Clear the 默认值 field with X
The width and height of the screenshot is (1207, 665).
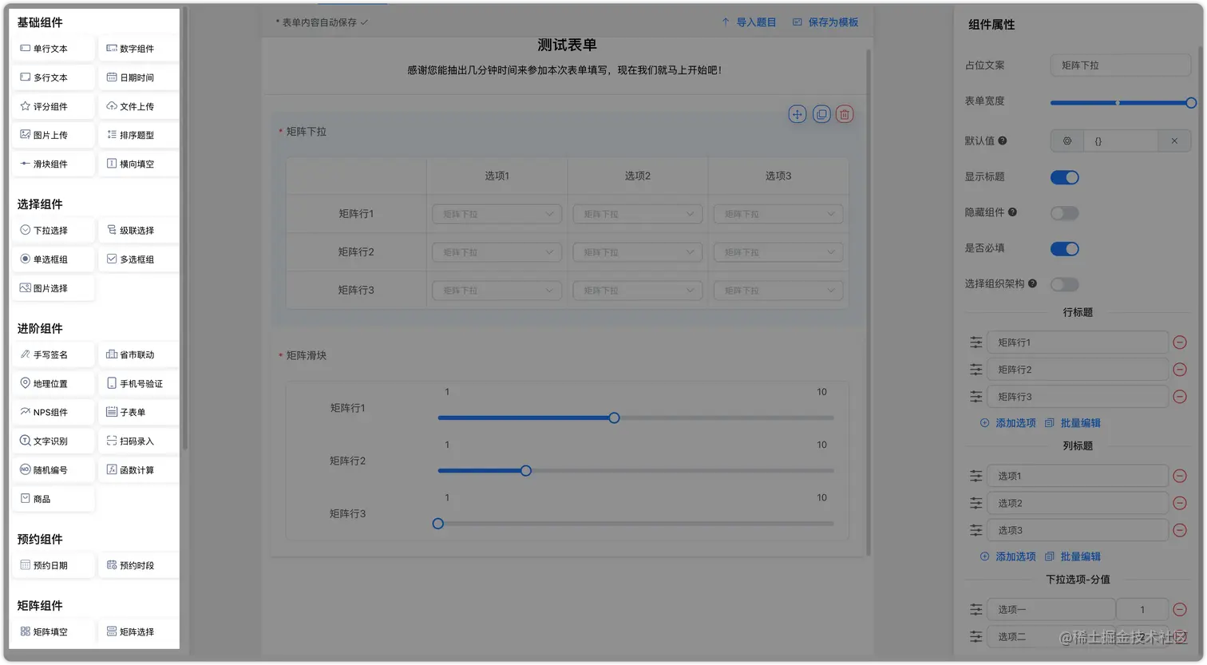pyautogui.click(x=1174, y=141)
